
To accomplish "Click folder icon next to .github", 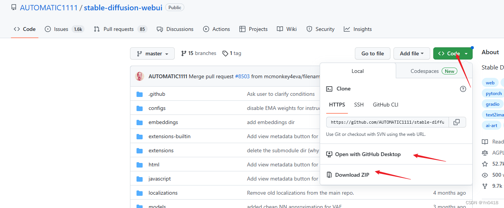I will click(x=140, y=94).
